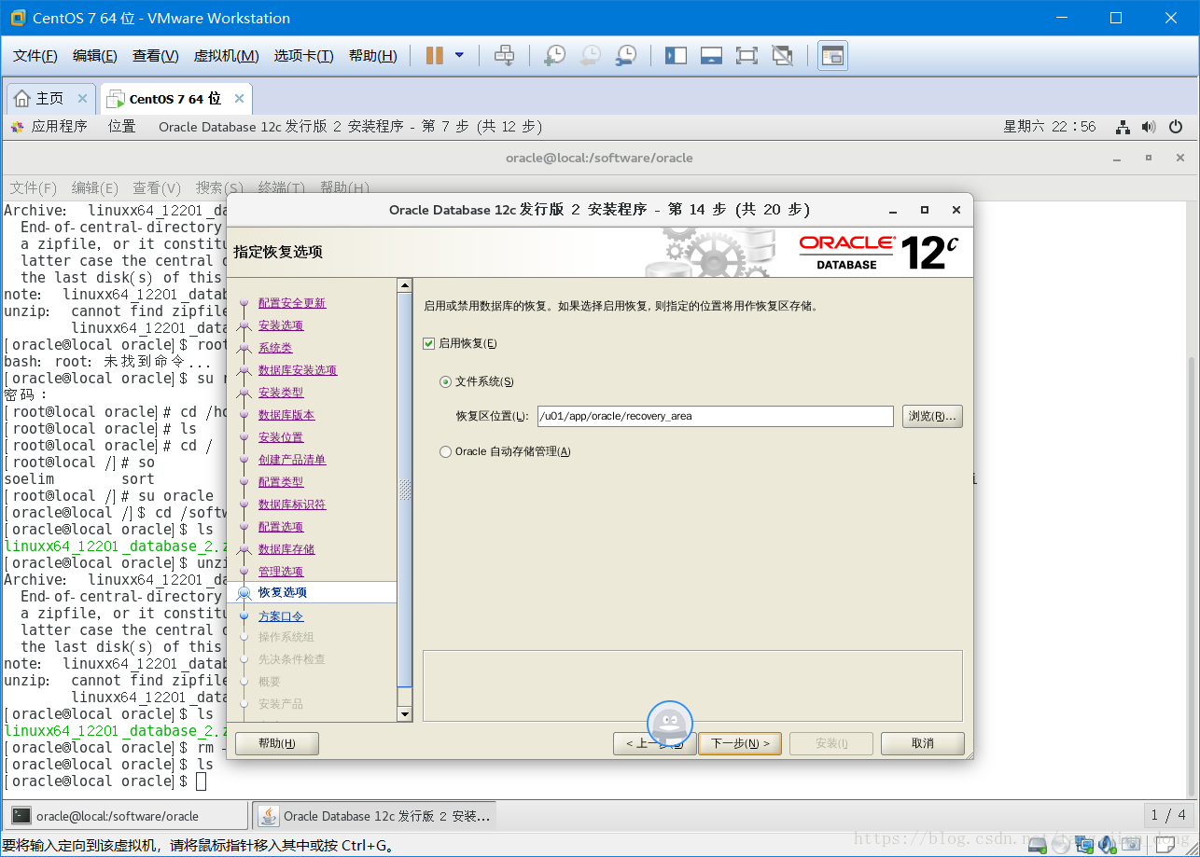Go to 数据库标识符 step link
Viewport: 1200px width, 857px height.
tap(292, 505)
